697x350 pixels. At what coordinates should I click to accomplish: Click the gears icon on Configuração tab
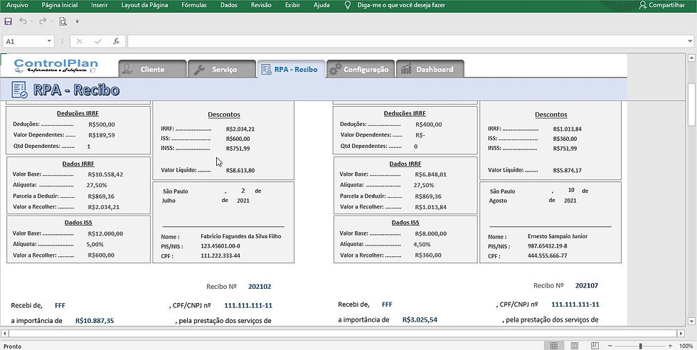coord(335,69)
